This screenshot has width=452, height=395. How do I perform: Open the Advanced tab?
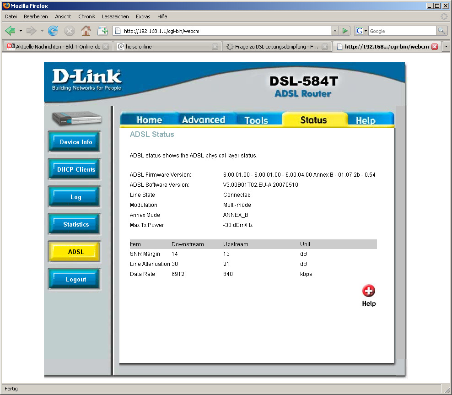point(204,119)
